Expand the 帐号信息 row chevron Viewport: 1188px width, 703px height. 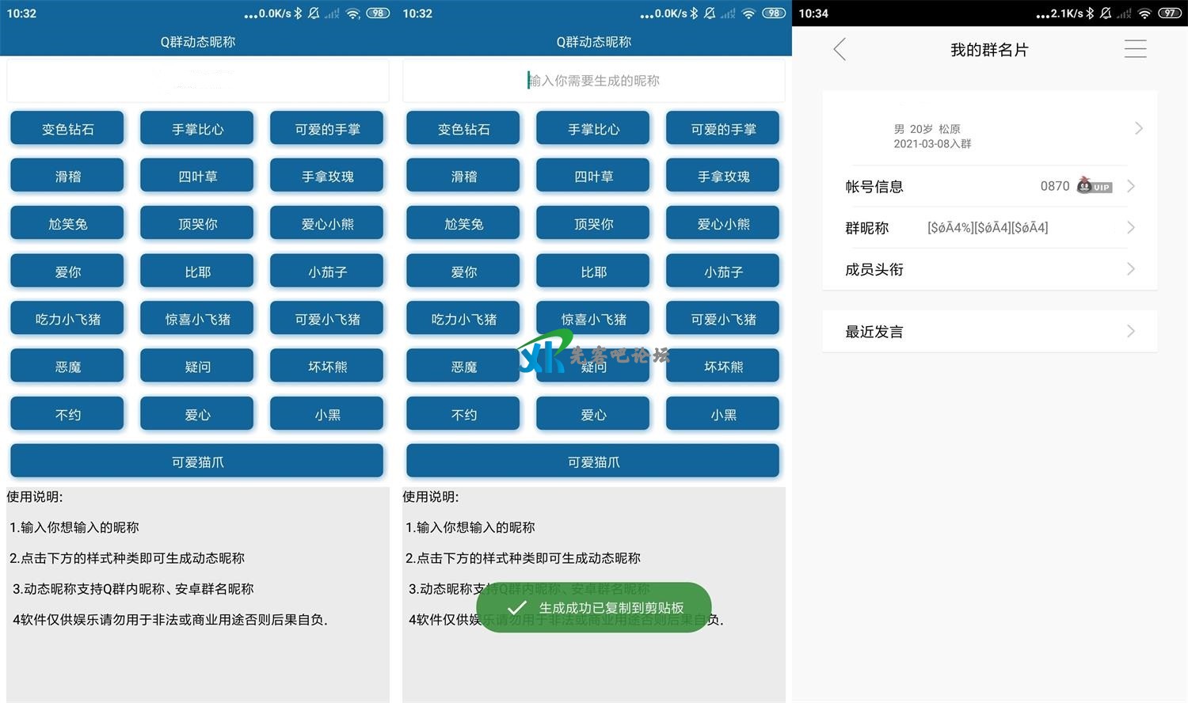(x=1131, y=186)
